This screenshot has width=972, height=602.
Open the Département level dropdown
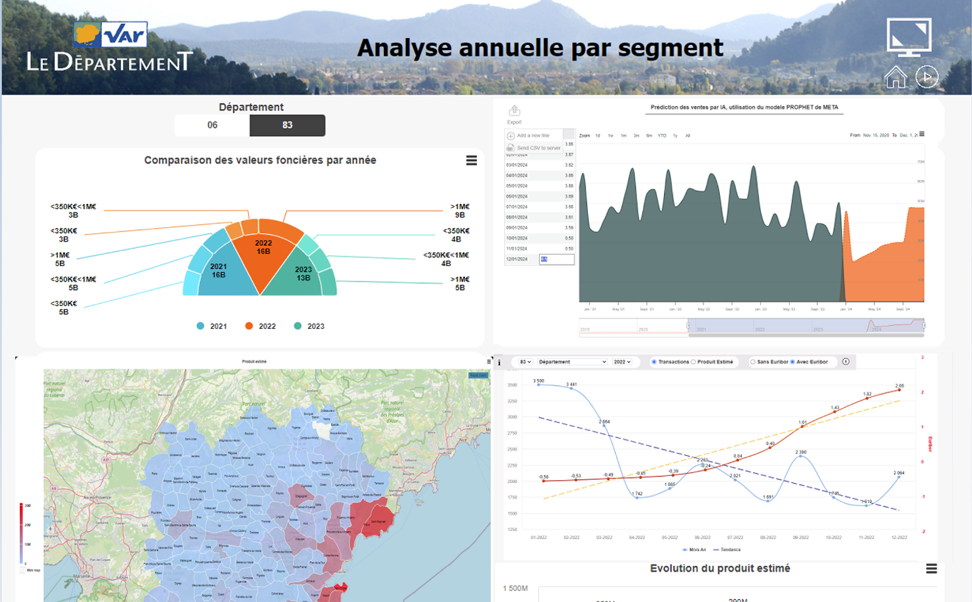click(572, 362)
